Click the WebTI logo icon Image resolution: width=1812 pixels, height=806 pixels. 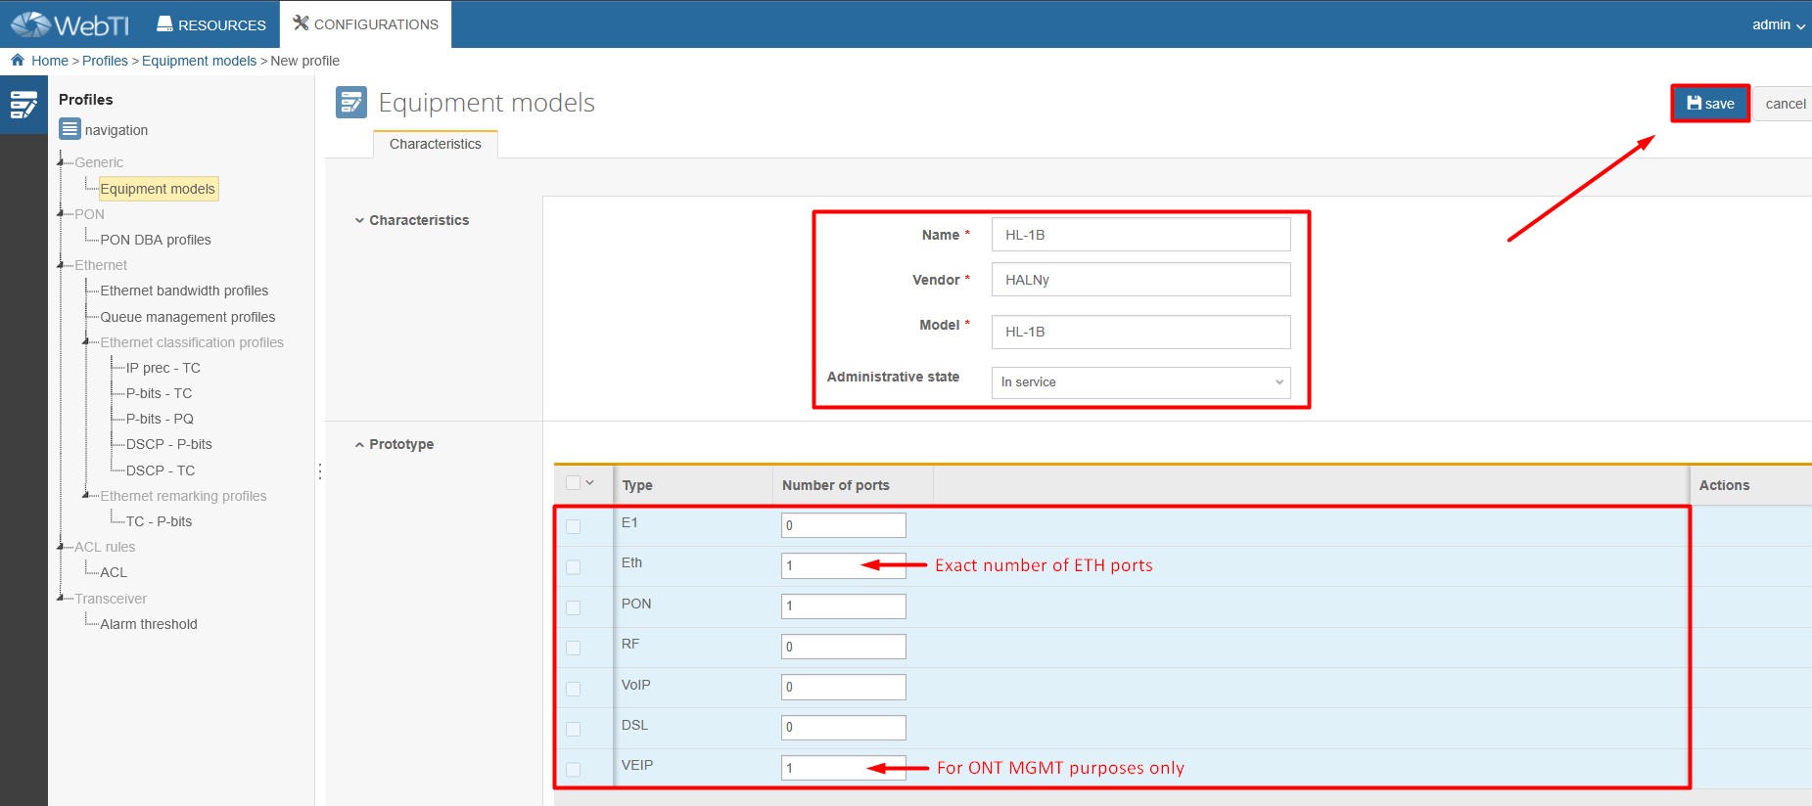point(29,24)
